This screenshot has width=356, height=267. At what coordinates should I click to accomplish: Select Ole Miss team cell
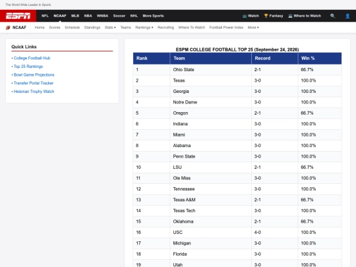coord(210,178)
